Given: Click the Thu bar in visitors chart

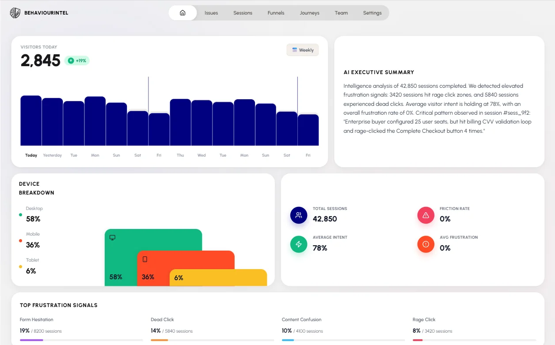Looking at the screenshot, I should (x=180, y=122).
